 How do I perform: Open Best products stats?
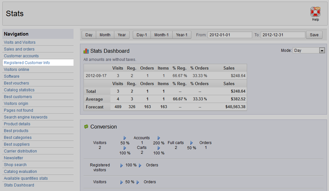tap(16, 131)
